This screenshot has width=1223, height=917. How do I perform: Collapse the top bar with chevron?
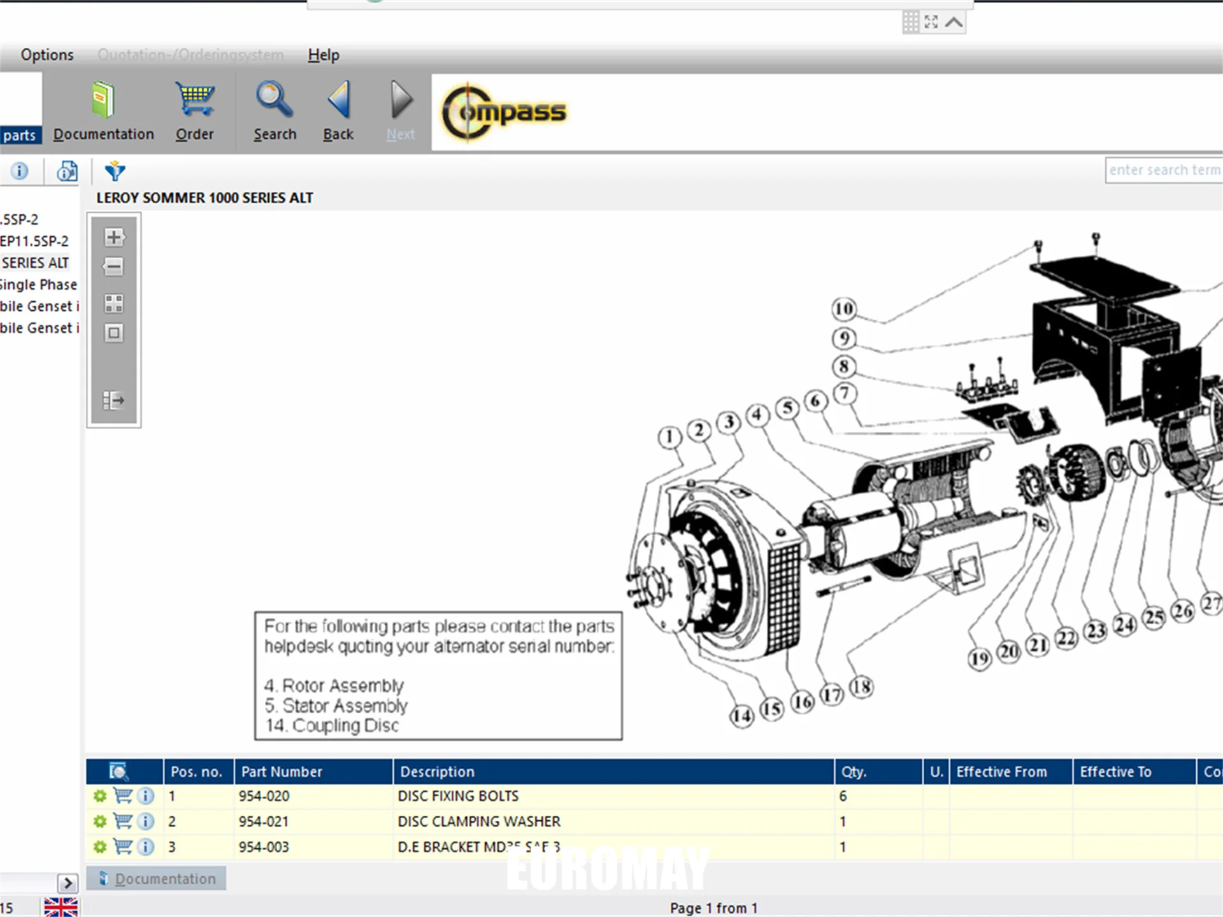954,22
